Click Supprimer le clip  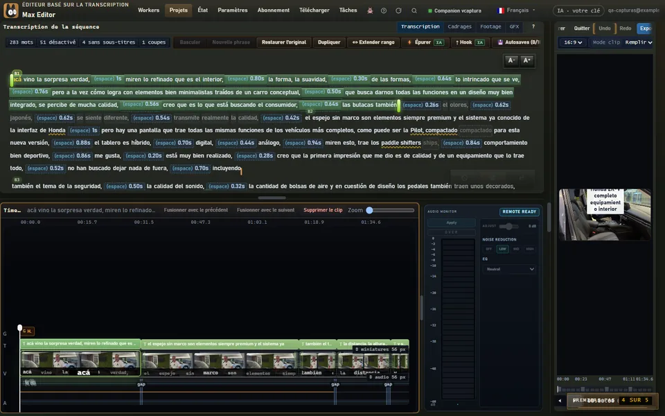click(x=323, y=210)
